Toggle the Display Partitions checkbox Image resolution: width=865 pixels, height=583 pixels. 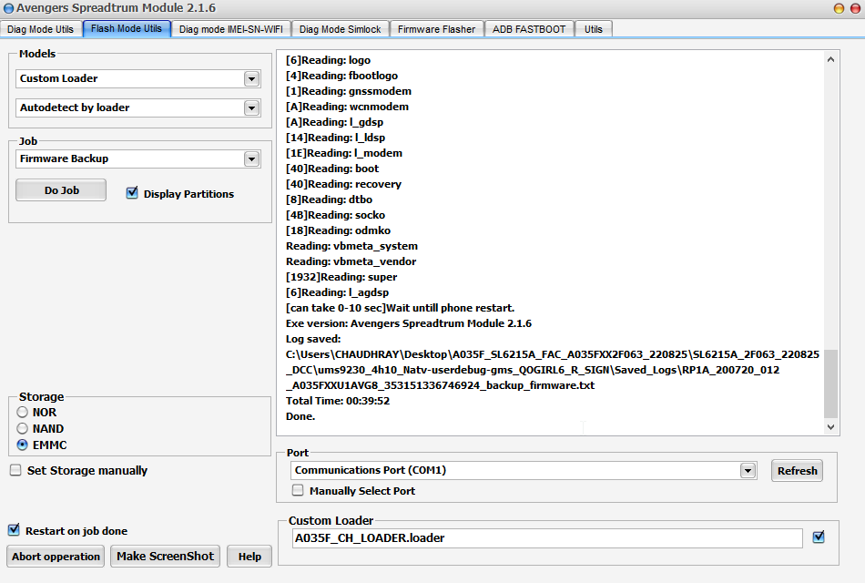(132, 193)
